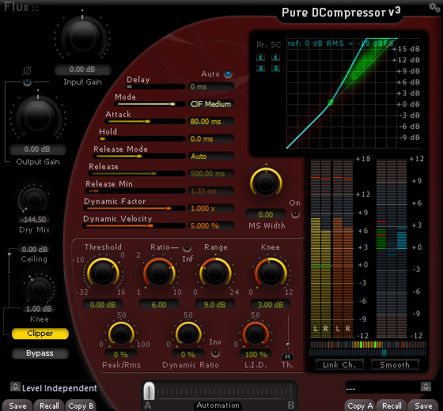This screenshot has width=443, height=411.
Task: Click the 1.000 x dynamic factor value
Action: [x=211, y=209]
